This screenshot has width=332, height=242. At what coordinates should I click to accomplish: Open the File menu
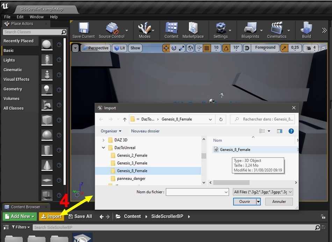[x=7, y=17]
